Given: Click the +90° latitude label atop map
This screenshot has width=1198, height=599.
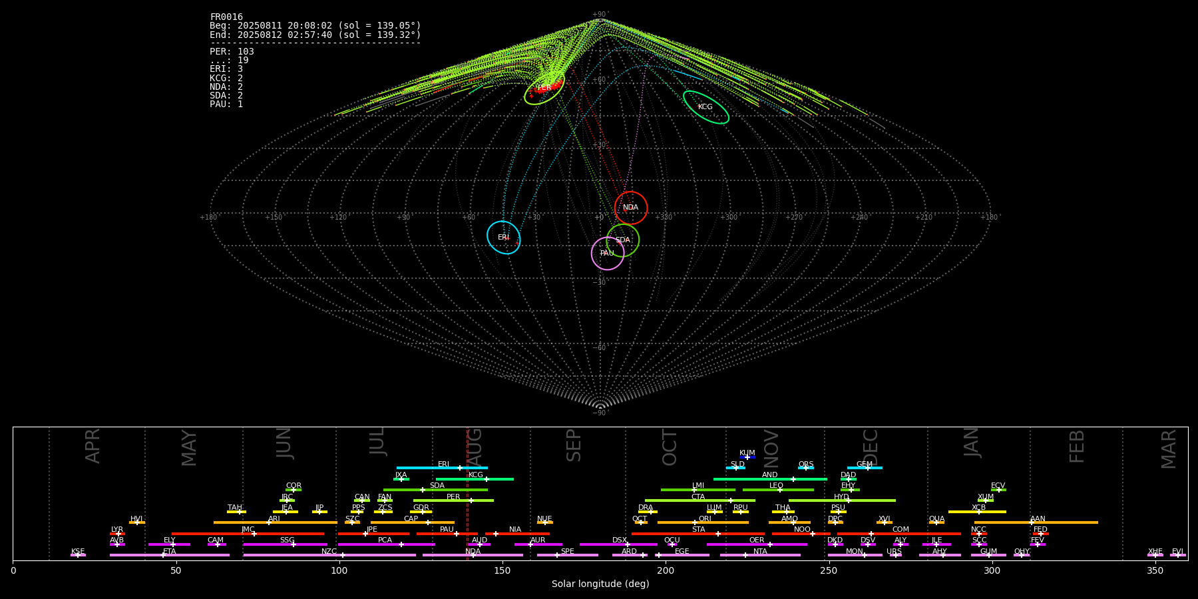Looking at the screenshot, I should click(600, 14).
